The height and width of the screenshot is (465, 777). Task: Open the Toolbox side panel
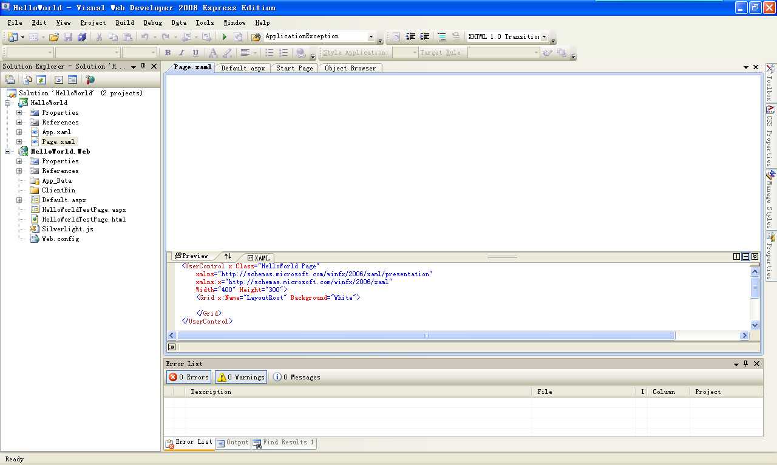click(770, 83)
